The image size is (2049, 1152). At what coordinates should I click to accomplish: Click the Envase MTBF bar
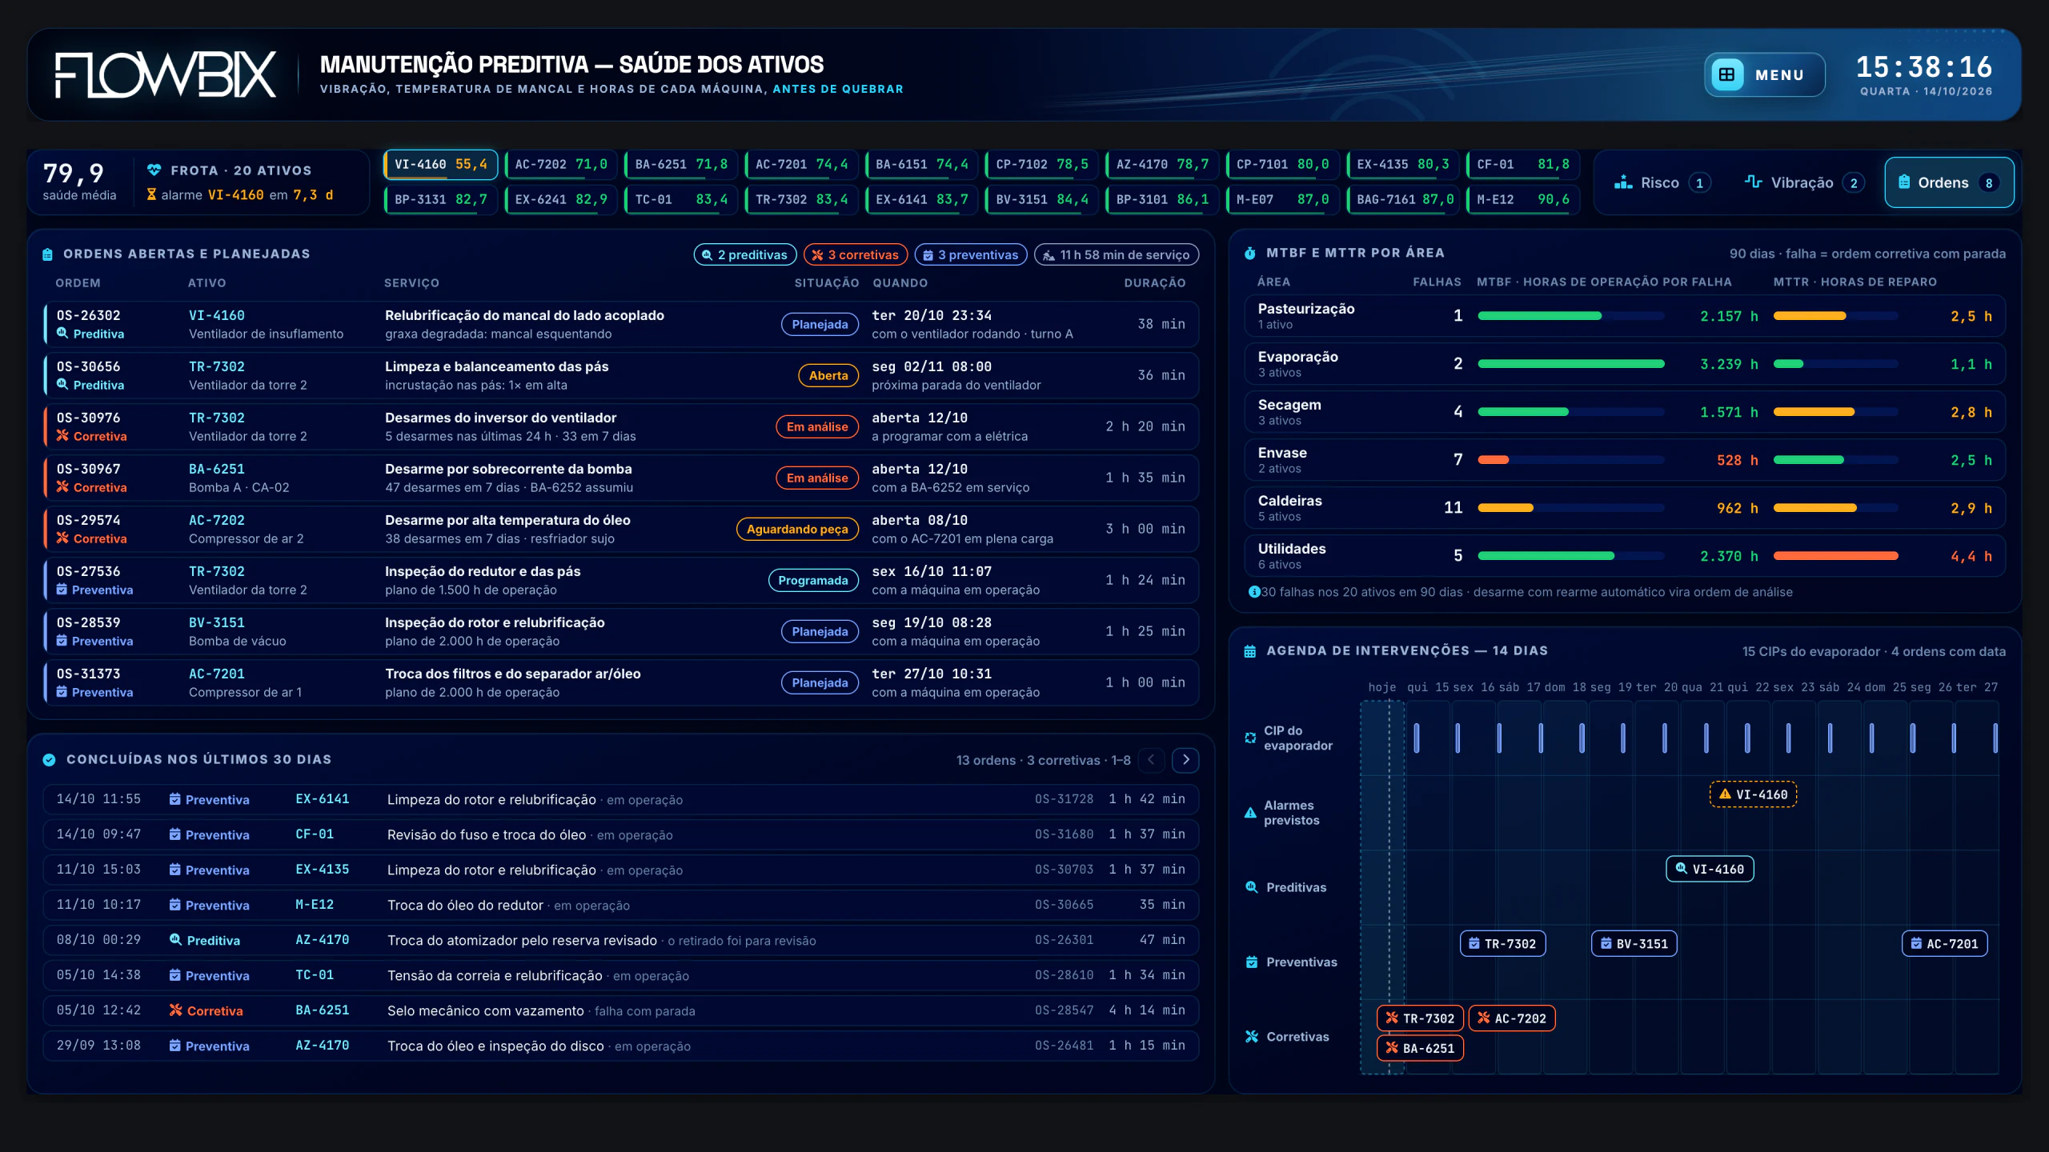coord(1571,460)
